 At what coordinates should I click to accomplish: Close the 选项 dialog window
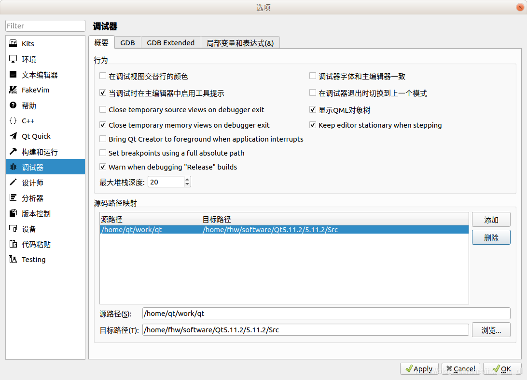click(x=520, y=7)
